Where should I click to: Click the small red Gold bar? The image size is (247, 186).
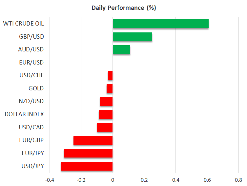[x=110, y=88]
